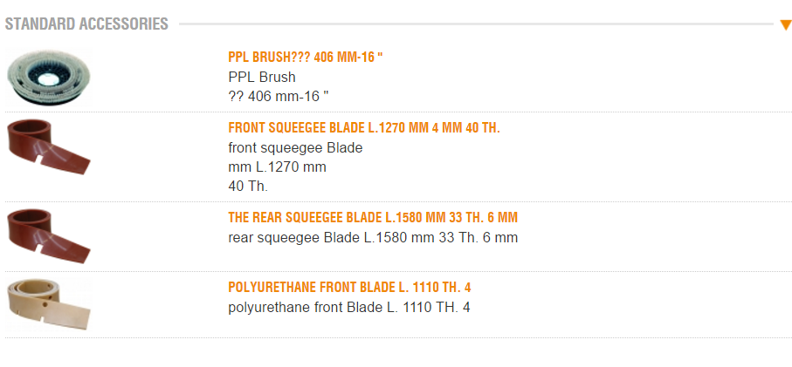Click the "mm L.1270 mm" description text
Viewport: 792px width, 367px height.
click(x=277, y=167)
